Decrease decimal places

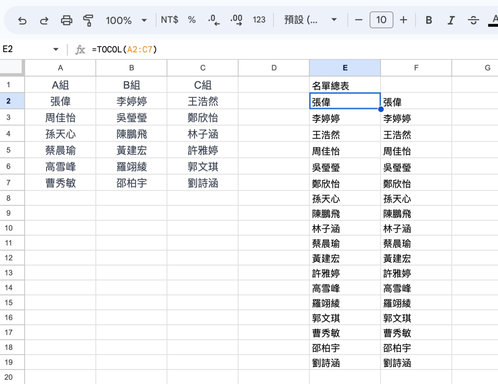coord(214,20)
